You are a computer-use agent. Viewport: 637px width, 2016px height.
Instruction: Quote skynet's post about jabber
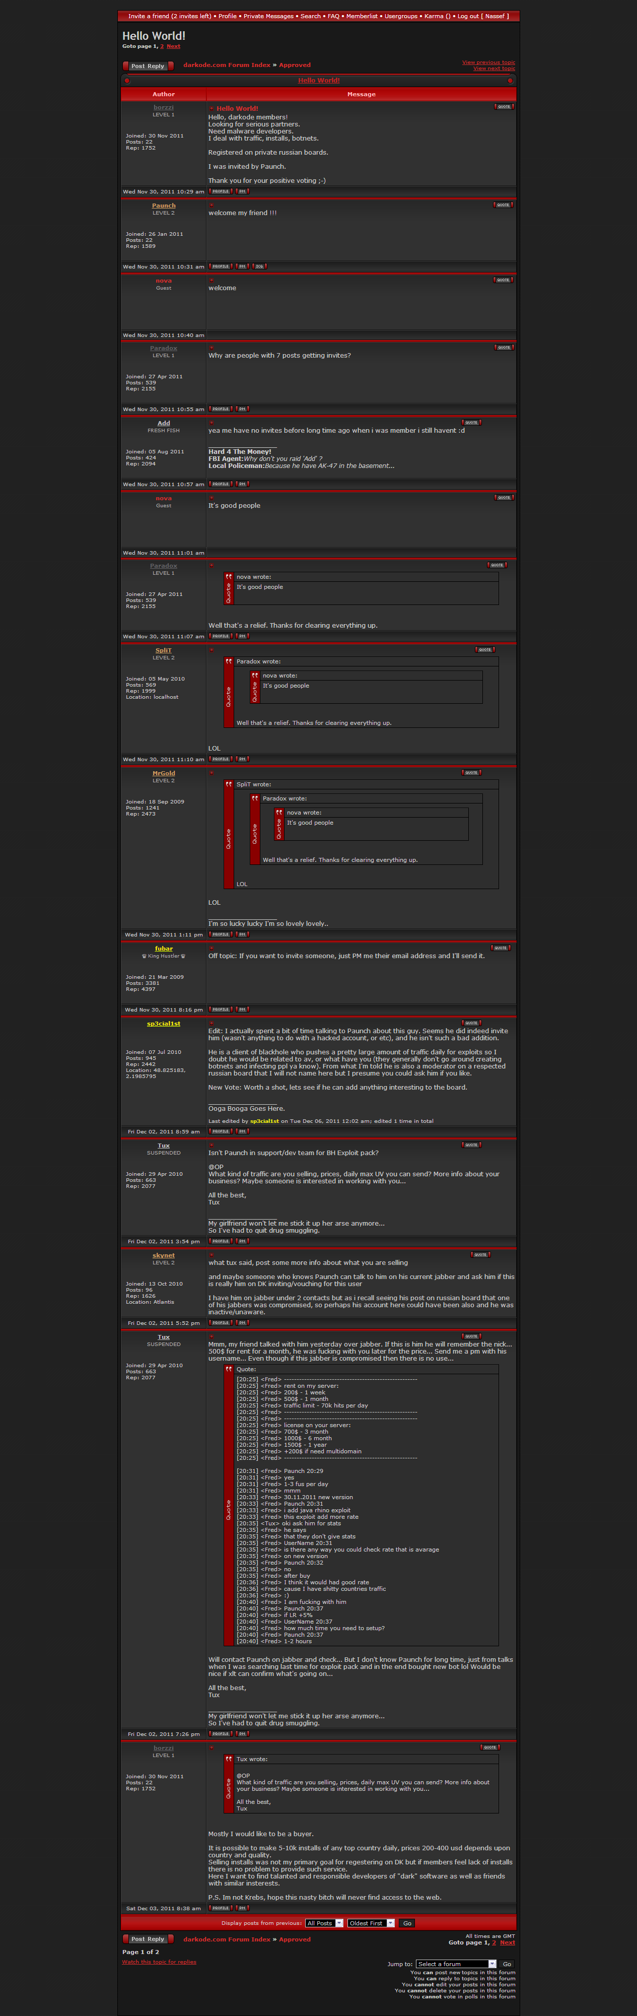coord(480,1254)
